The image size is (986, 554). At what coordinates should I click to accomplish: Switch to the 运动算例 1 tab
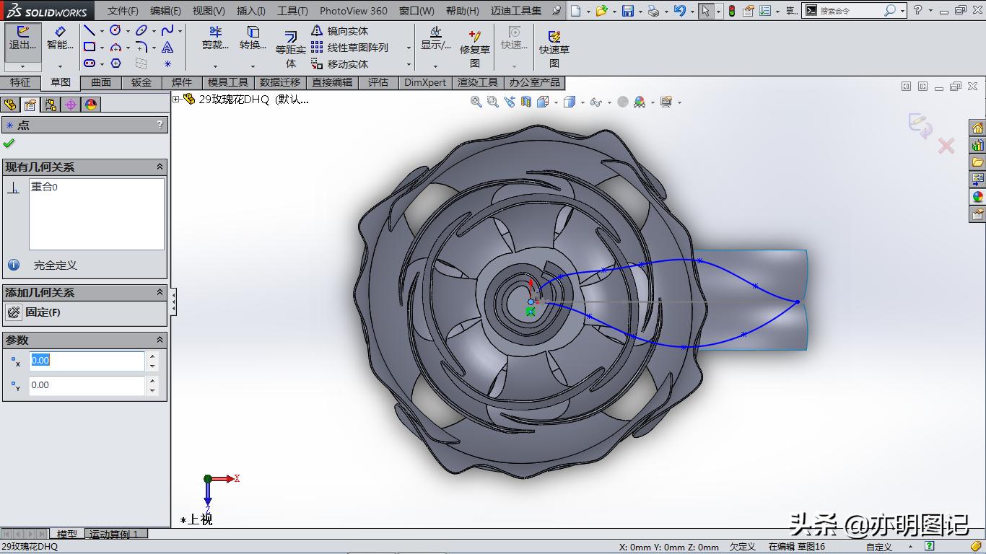click(113, 534)
